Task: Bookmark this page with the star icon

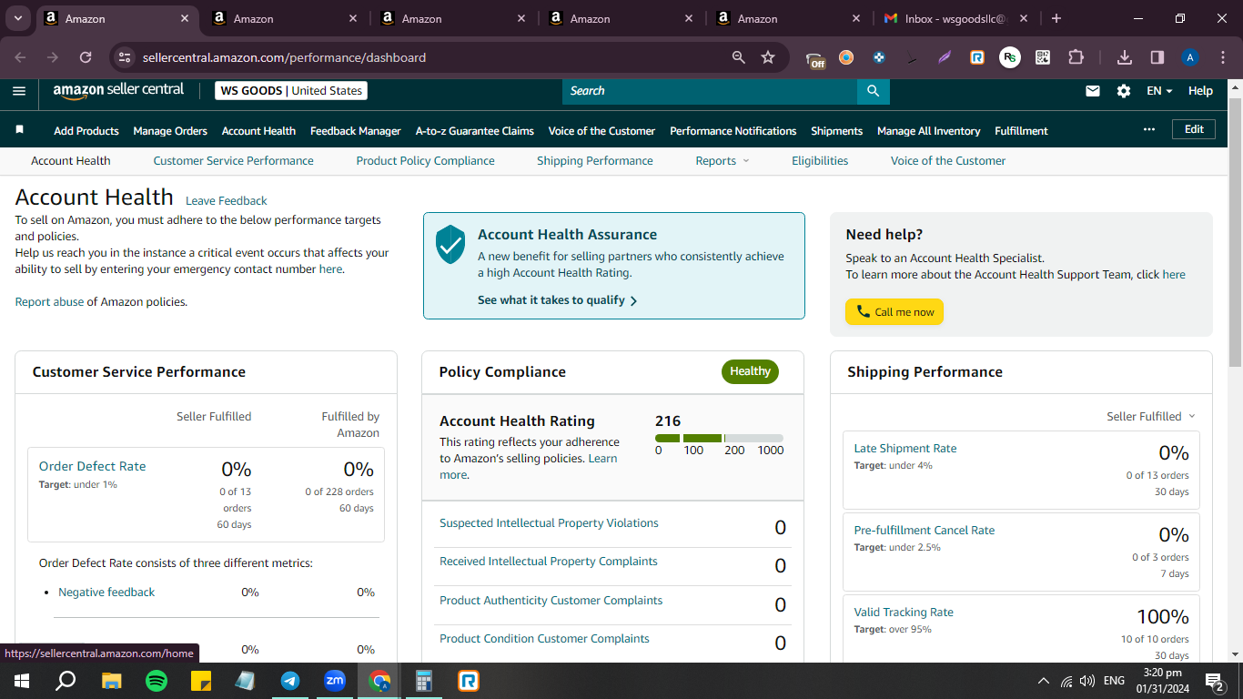Action: click(x=768, y=57)
